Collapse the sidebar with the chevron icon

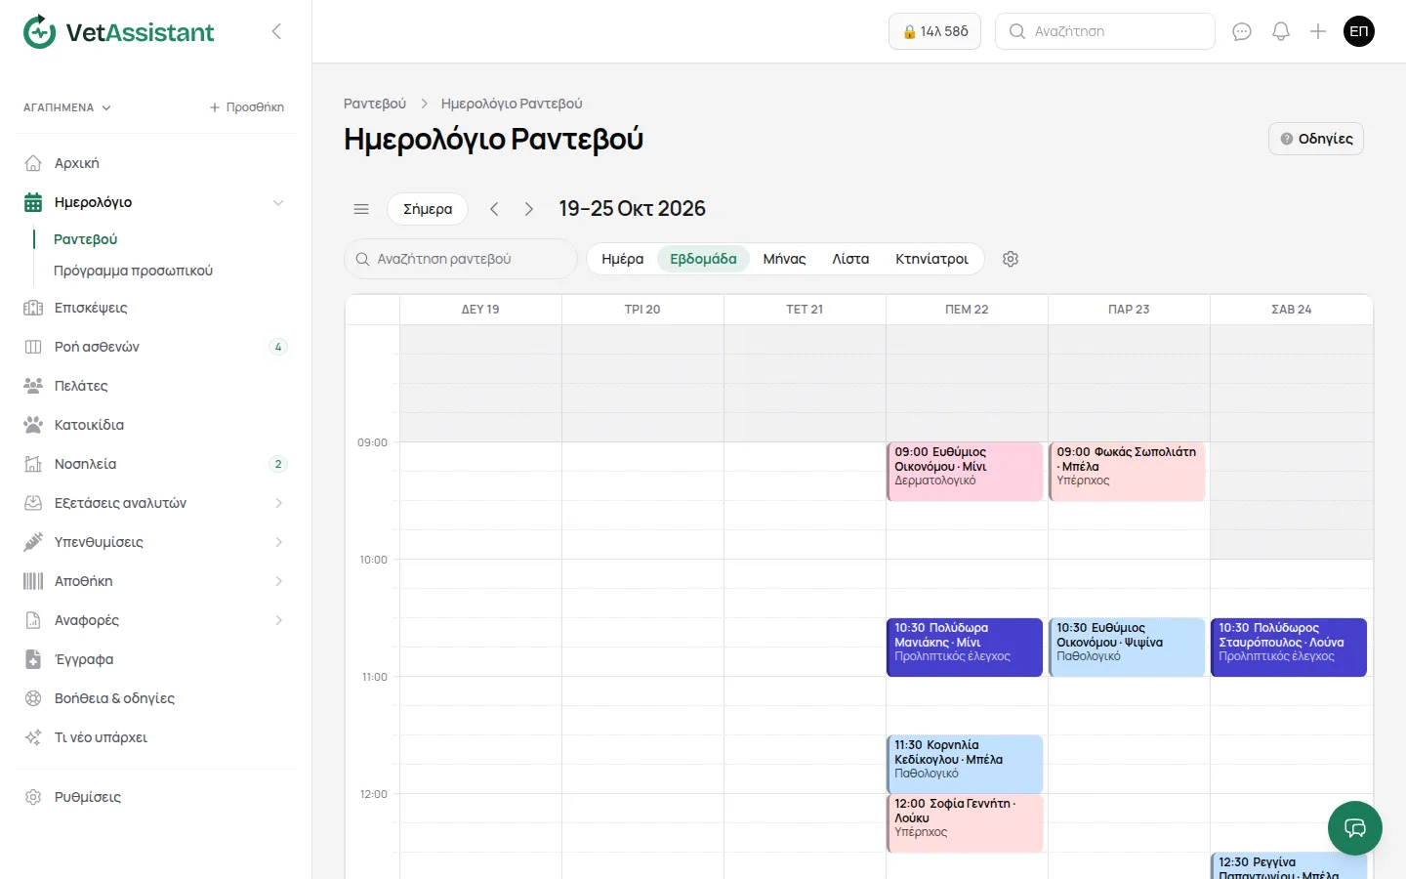click(x=276, y=31)
